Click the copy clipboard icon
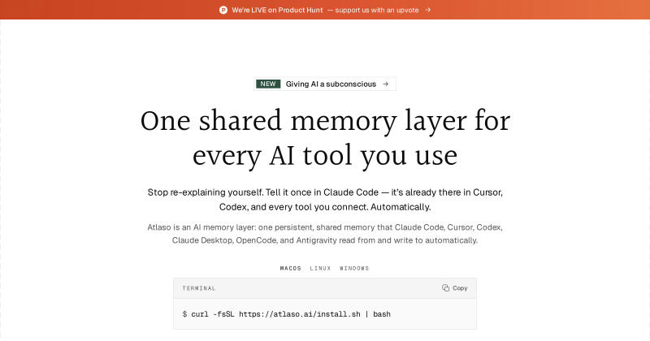Screen dimensions: 650x341 click(445, 288)
